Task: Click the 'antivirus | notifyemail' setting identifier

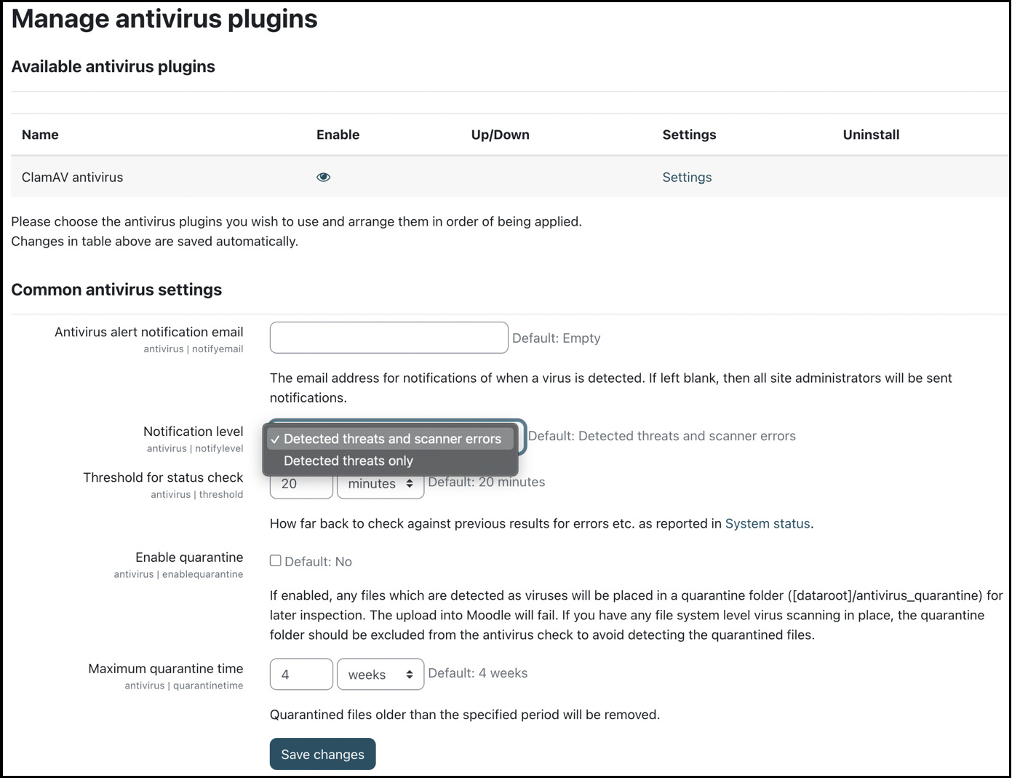Action: point(194,349)
